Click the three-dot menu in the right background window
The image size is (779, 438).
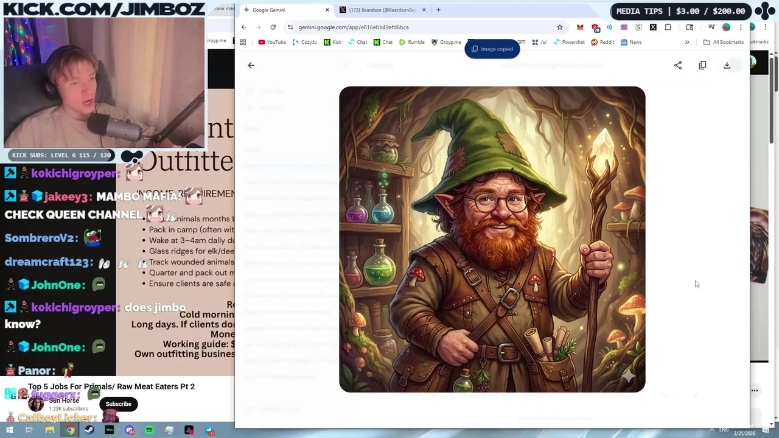(x=755, y=391)
